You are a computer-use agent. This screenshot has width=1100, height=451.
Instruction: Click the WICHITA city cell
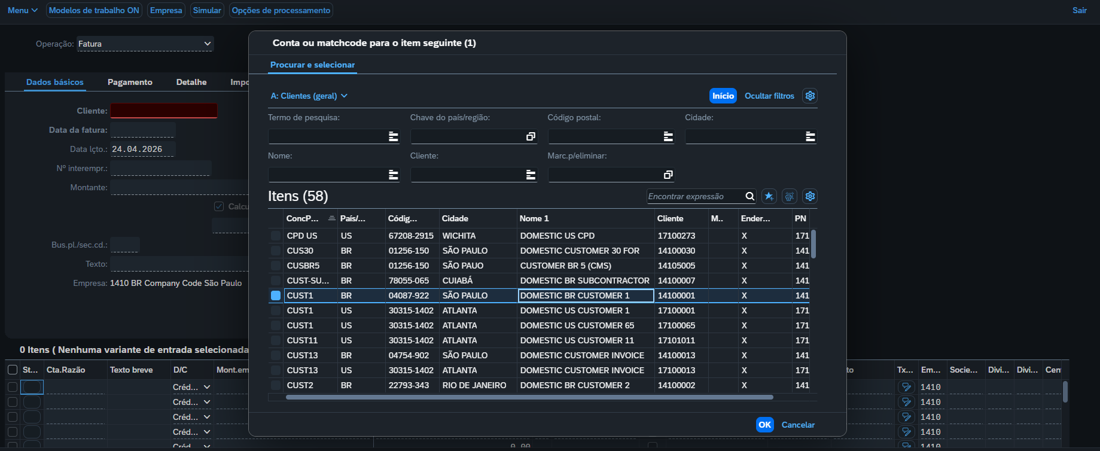479,236
